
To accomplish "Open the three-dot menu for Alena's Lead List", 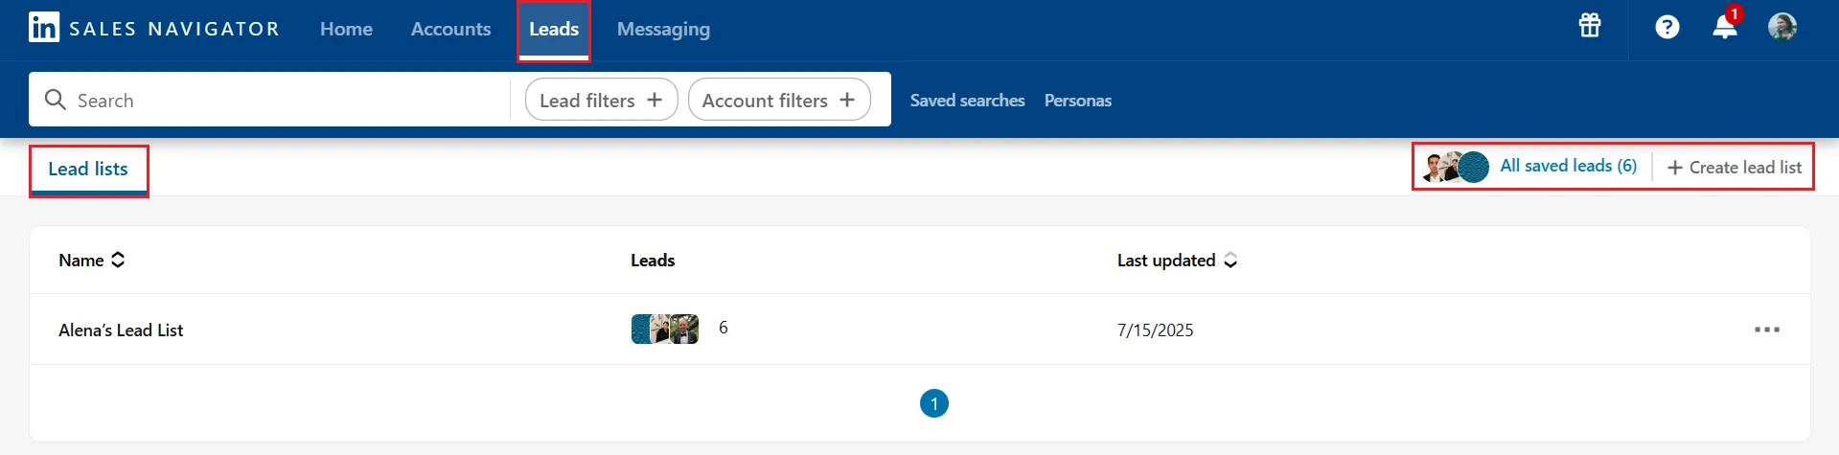I will [1767, 330].
